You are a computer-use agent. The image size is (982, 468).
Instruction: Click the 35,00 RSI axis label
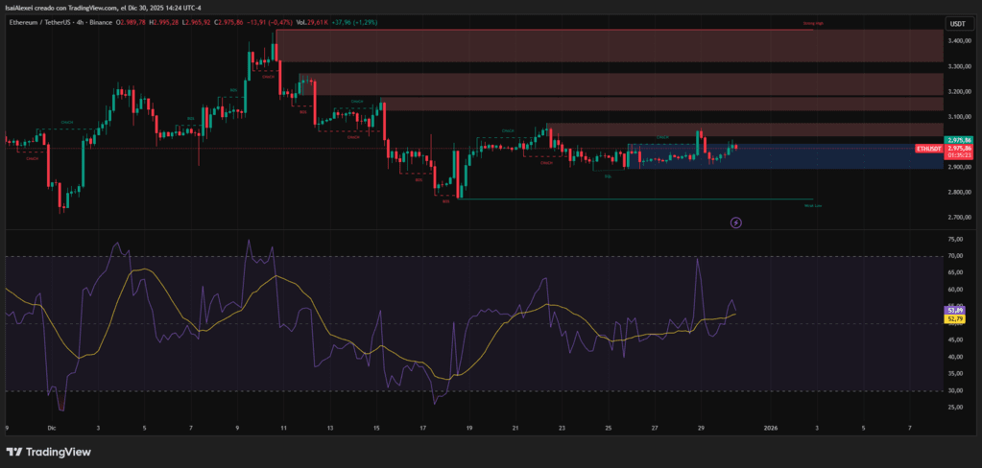point(955,374)
